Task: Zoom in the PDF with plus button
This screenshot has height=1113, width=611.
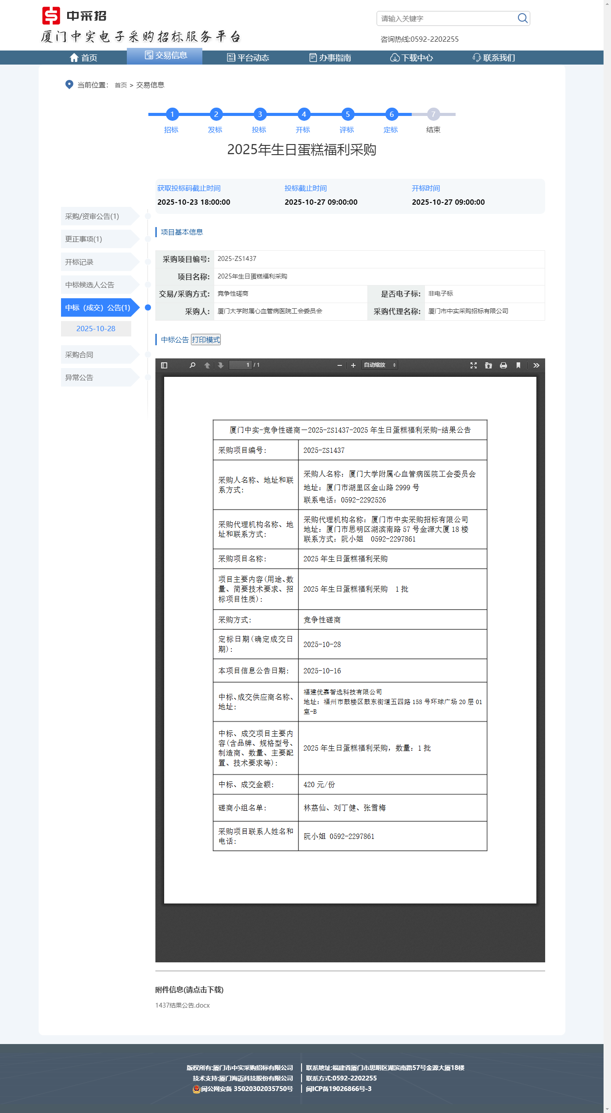Action: pos(353,365)
